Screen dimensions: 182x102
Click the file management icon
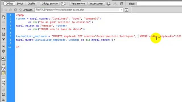click(115, 4)
